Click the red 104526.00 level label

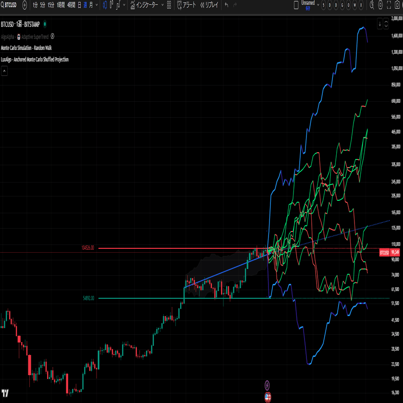click(x=88, y=248)
